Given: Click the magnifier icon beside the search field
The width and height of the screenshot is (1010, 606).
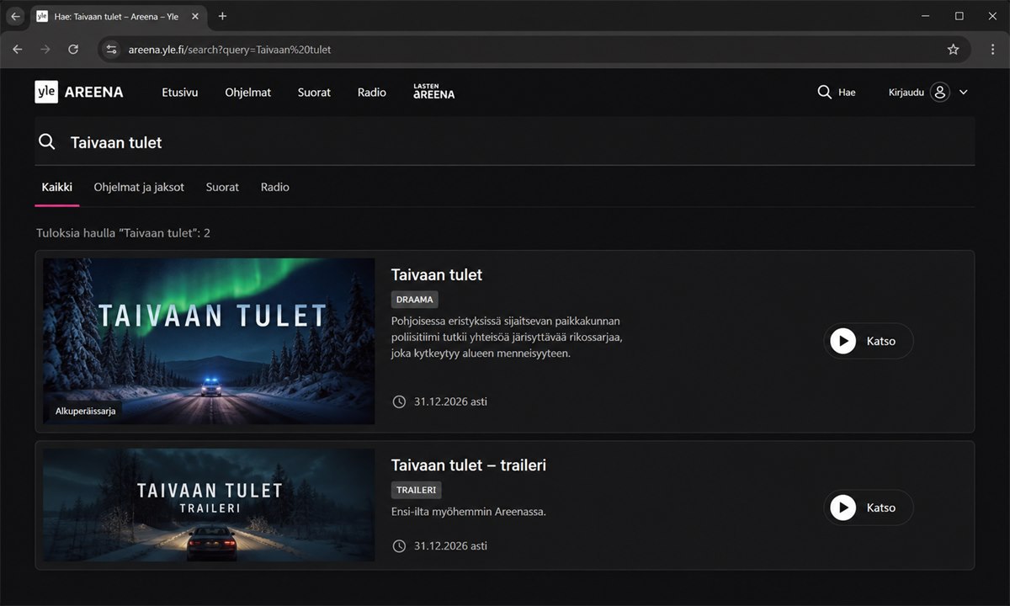Looking at the screenshot, I should coord(47,141).
